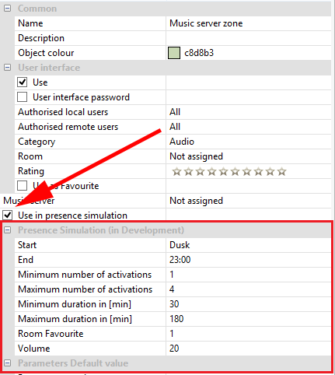Edit Minimum duration value 30
335x375 pixels.
(x=248, y=304)
